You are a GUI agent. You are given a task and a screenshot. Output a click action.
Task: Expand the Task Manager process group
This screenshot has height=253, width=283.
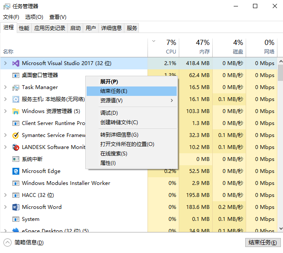pyautogui.click(x=5, y=87)
